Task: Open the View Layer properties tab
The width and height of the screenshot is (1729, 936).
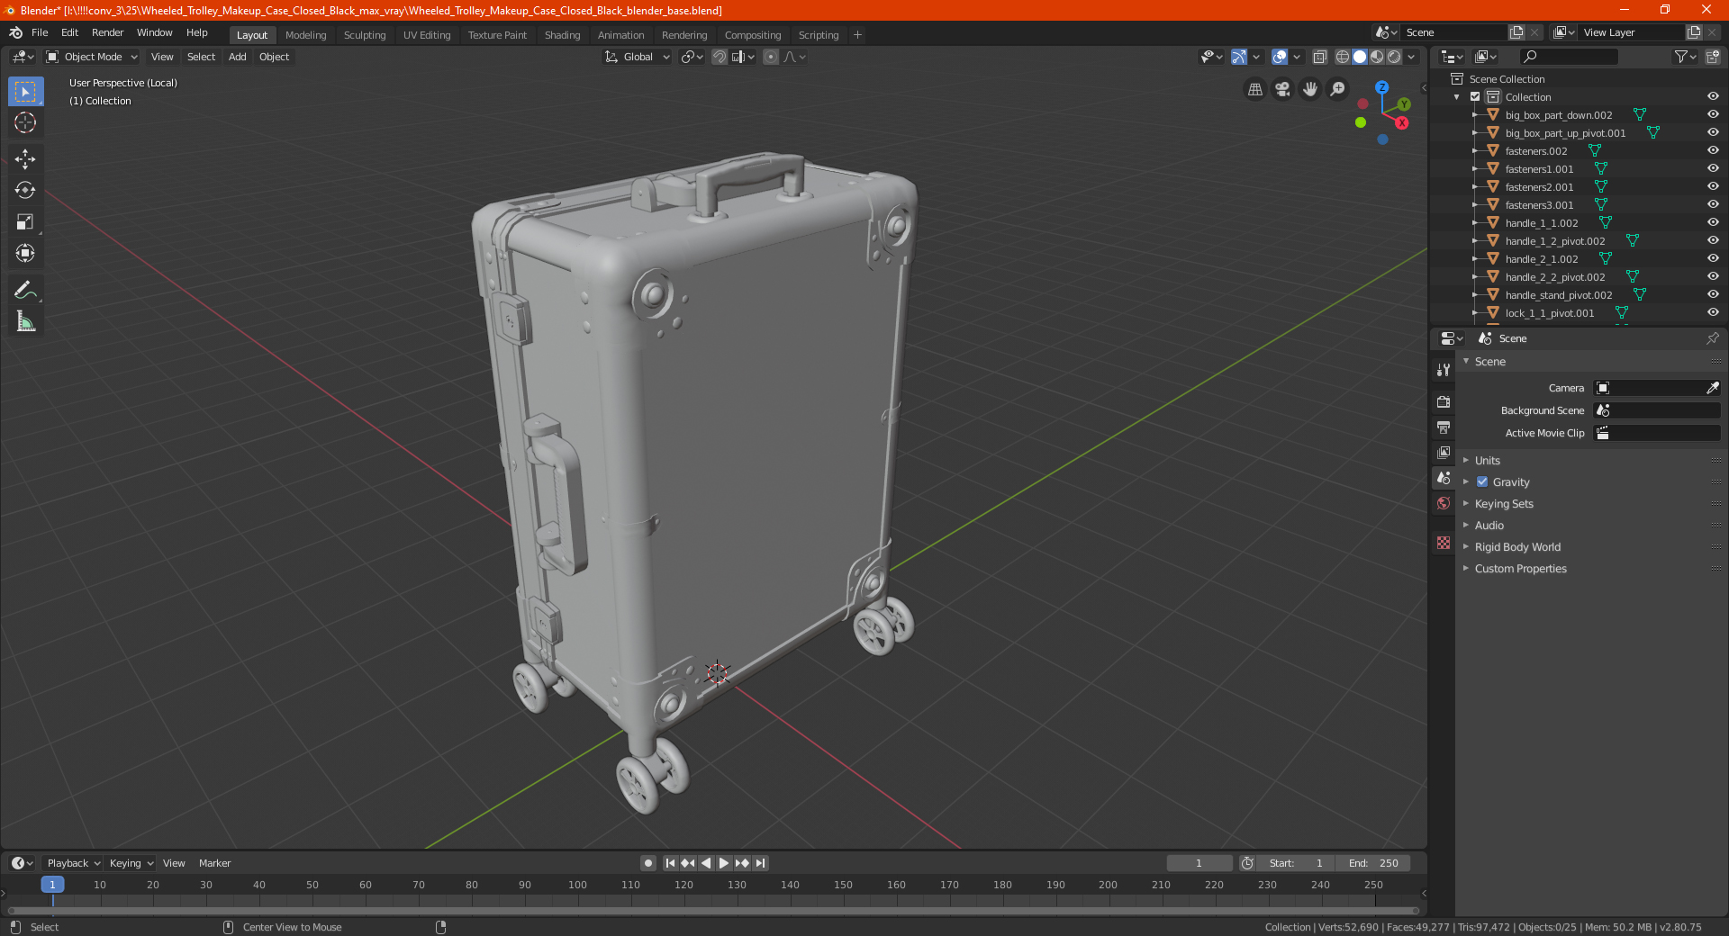Action: [x=1444, y=452]
